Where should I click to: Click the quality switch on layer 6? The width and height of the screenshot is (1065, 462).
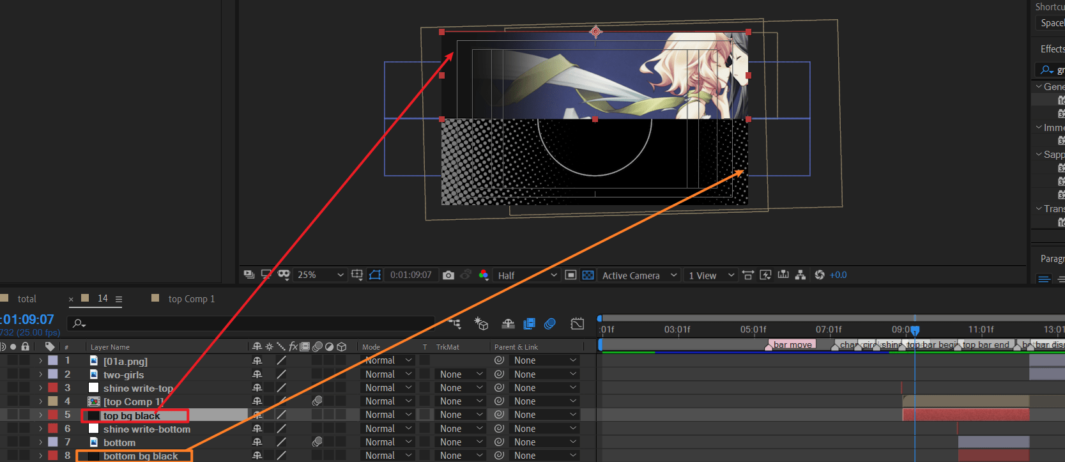click(x=281, y=429)
